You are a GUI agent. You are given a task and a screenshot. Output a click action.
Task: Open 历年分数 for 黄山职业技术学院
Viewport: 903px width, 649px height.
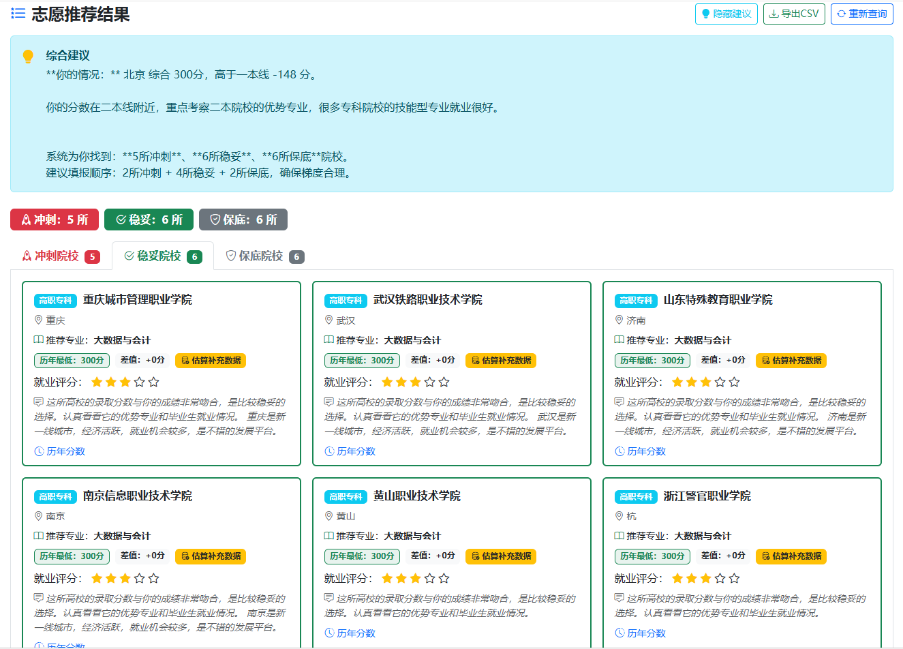350,633
